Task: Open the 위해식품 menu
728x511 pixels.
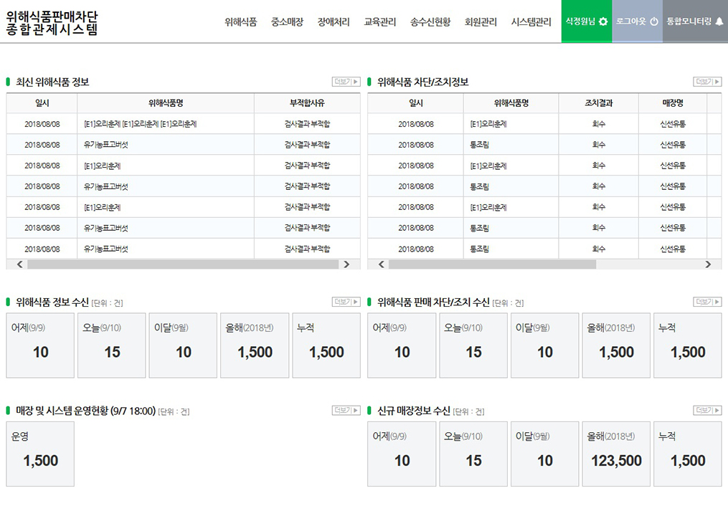Action: click(x=240, y=22)
